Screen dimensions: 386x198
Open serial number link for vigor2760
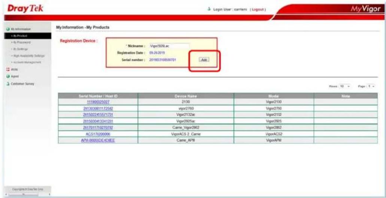coord(98,108)
